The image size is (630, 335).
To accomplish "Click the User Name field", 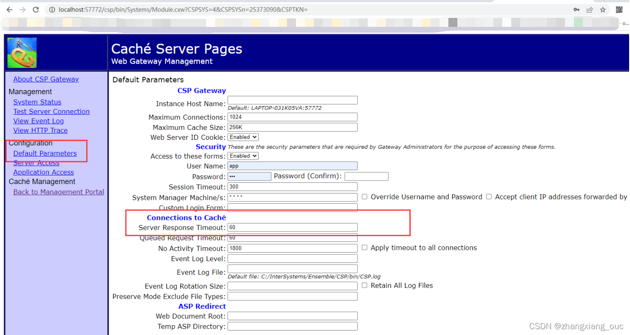I will point(292,166).
